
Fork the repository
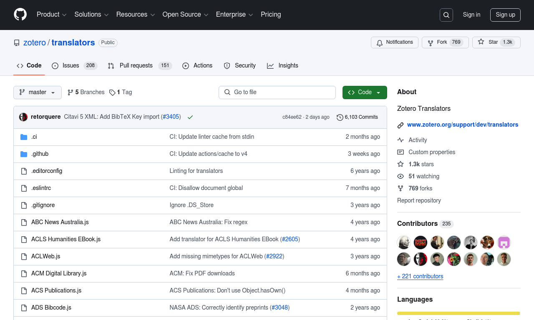(445, 42)
